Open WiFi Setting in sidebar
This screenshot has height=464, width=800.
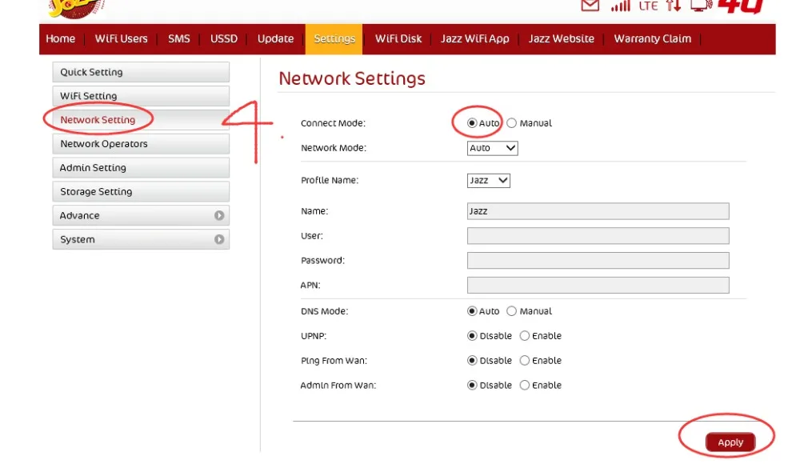coord(141,96)
